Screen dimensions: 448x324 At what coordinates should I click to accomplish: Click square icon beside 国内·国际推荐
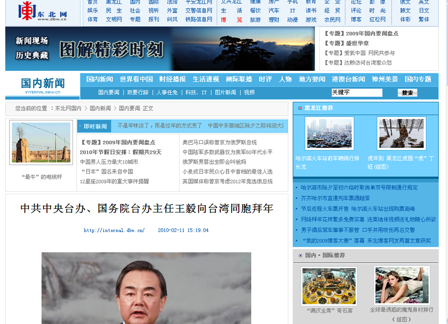coord(300,256)
